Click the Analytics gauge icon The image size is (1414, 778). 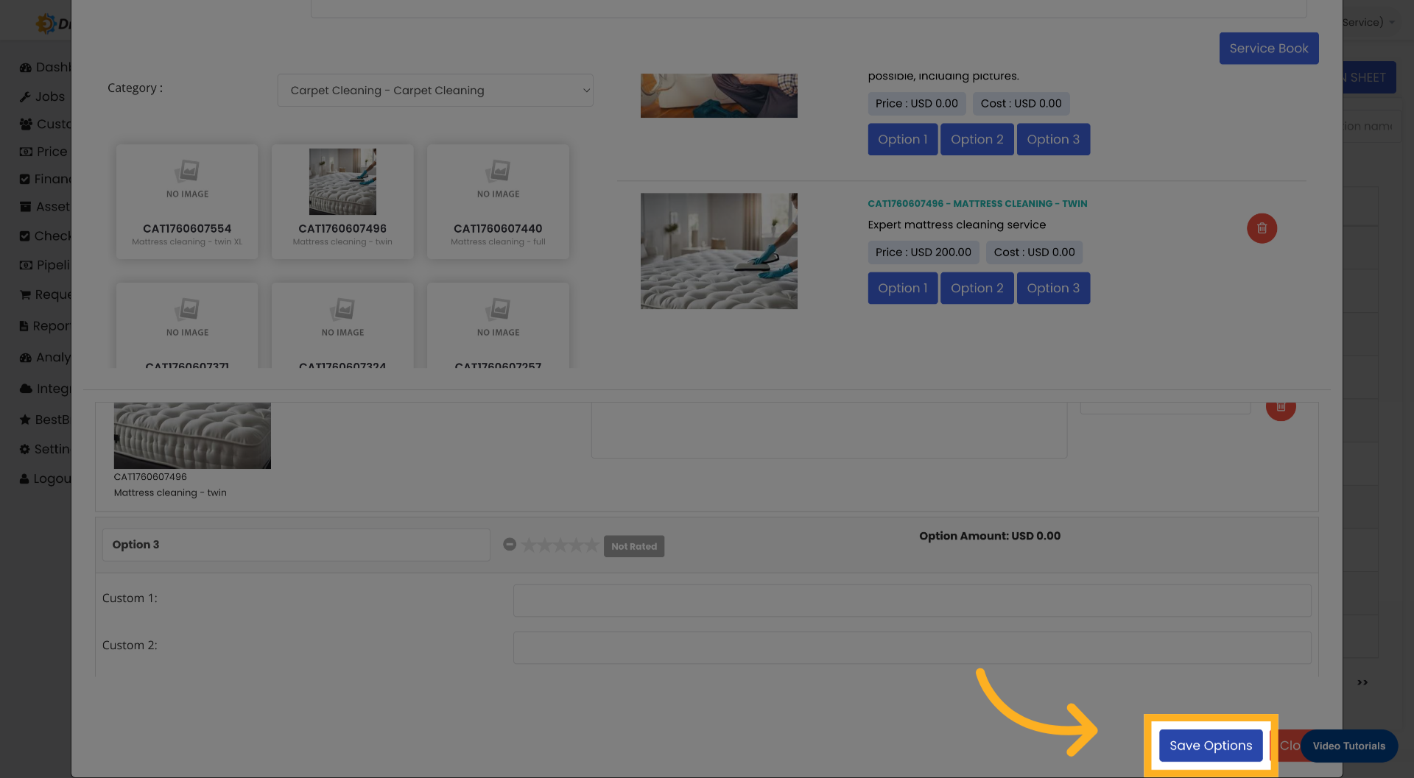(26, 357)
